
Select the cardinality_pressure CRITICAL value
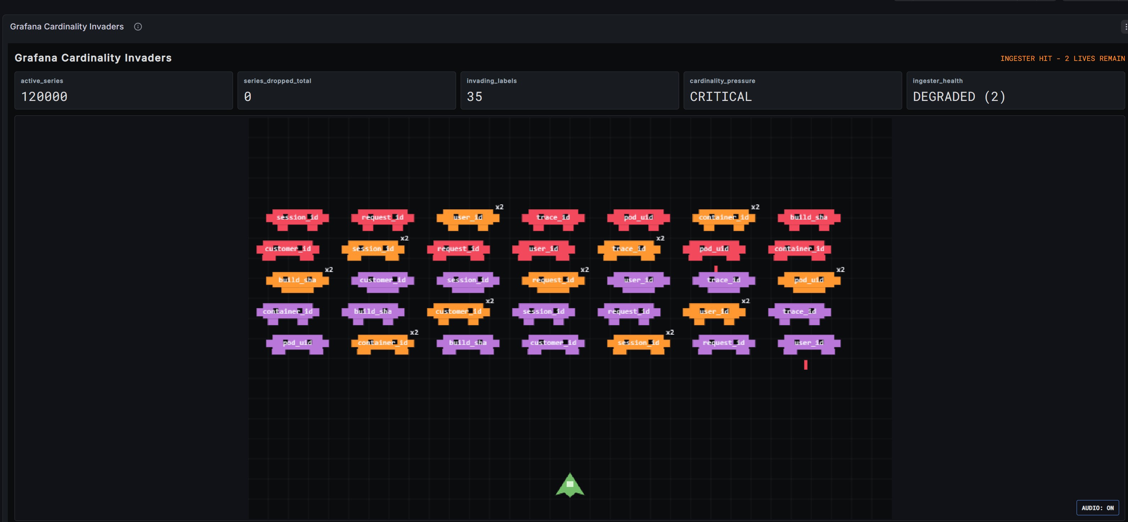click(721, 97)
